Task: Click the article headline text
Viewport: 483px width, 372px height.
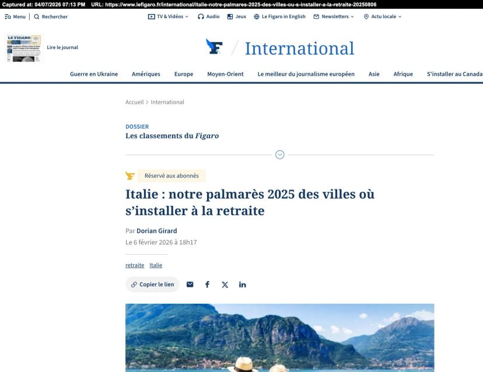Action: (x=250, y=202)
